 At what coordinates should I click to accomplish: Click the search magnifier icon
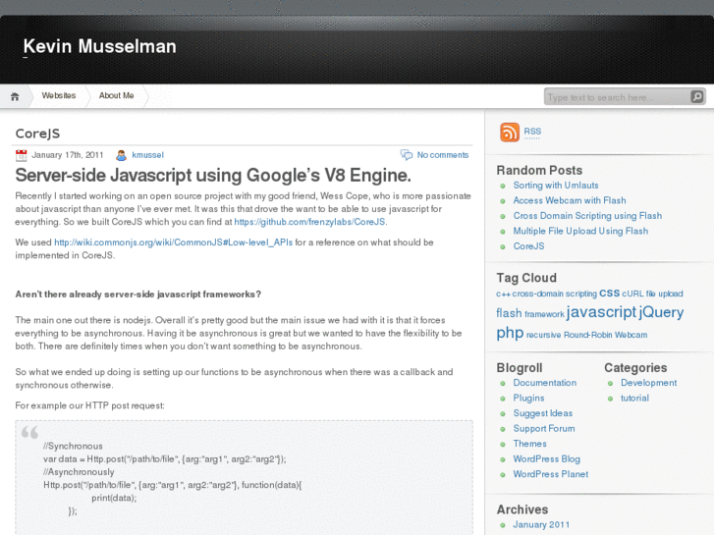click(696, 97)
